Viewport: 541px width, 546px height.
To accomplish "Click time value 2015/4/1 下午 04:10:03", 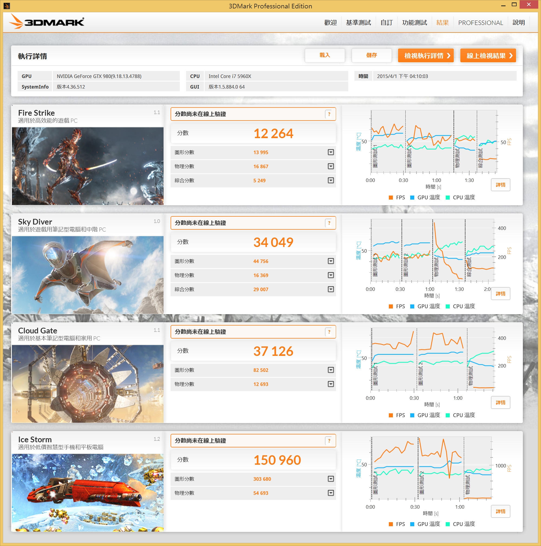I will 445,76.
